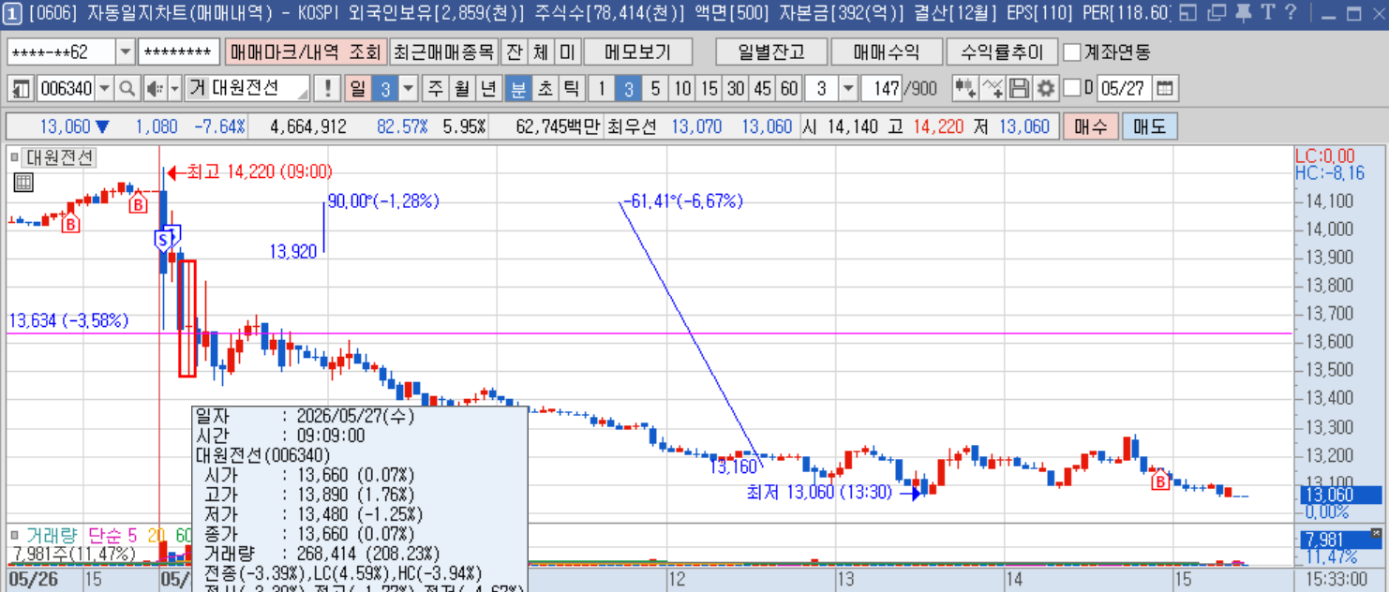Select the 60 minute interval button
Screen dimensions: 1389x592
click(x=789, y=89)
